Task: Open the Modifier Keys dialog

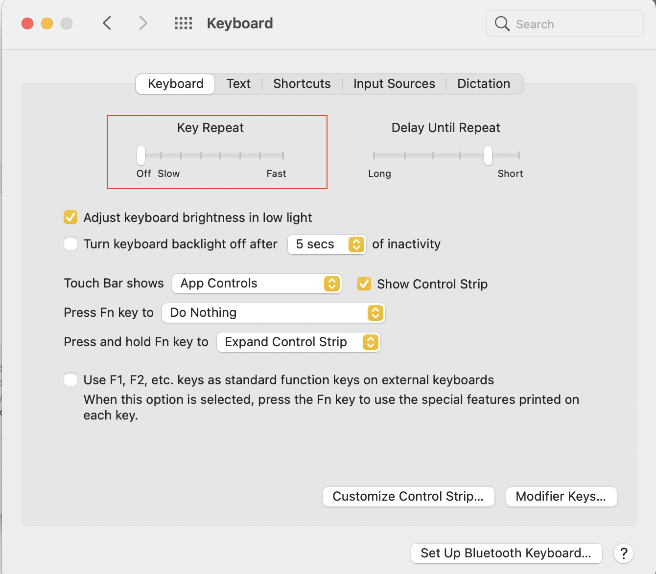Action: (561, 497)
